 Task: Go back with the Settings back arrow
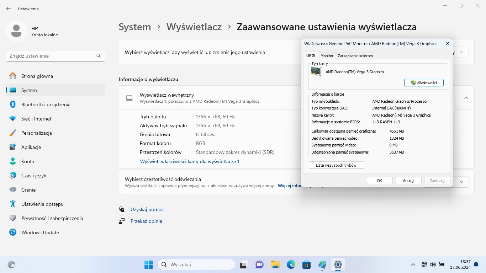pos(9,9)
